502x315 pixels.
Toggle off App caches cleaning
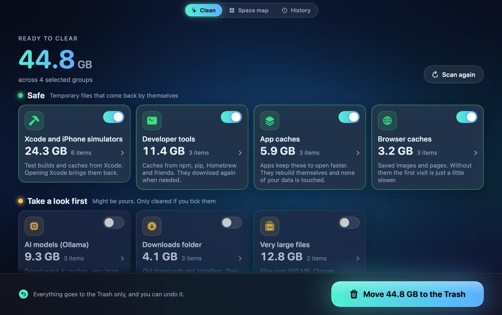click(x=349, y=117)
